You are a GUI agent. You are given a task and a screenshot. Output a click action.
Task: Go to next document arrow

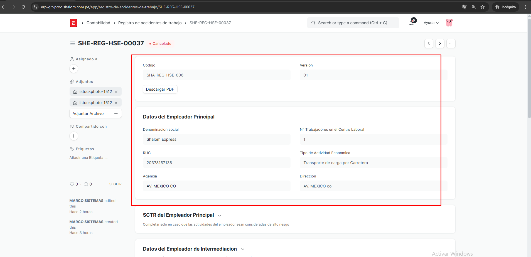click(440, 43)
